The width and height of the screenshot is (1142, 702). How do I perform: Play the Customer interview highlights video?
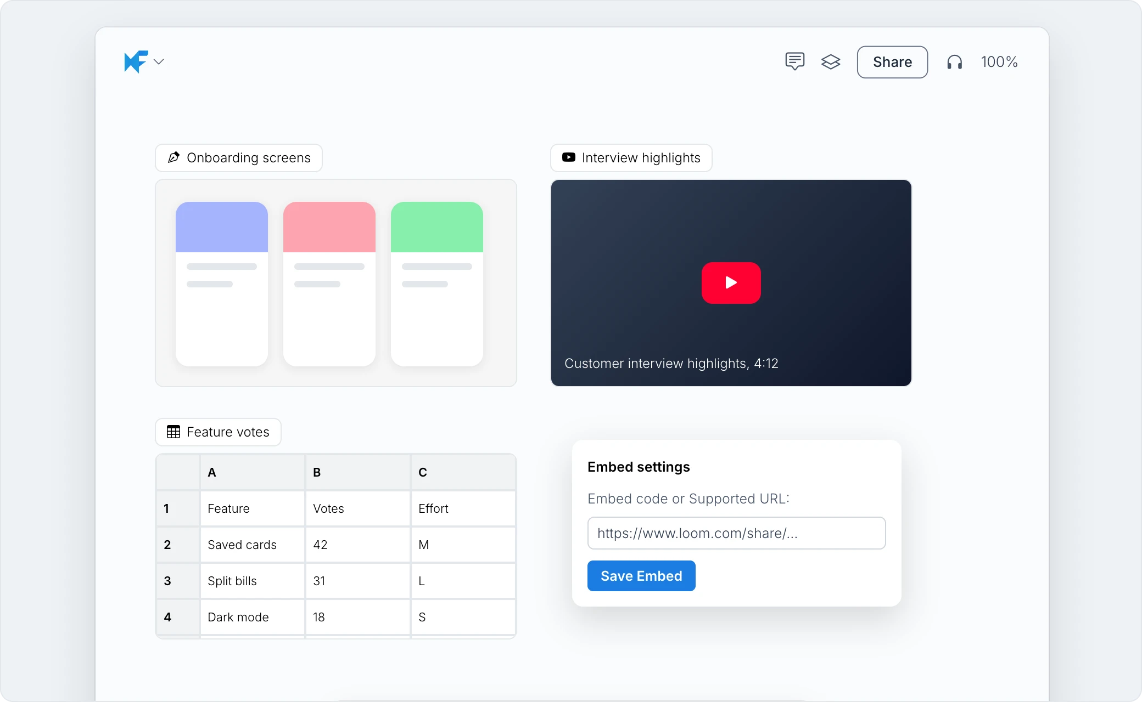pos(731,282)
